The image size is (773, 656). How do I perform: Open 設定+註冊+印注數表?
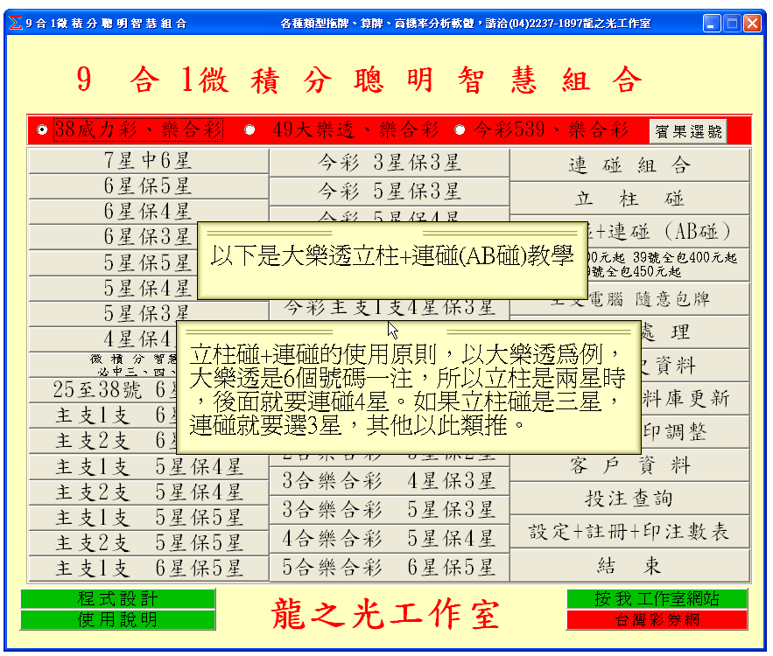click(629, 532)
